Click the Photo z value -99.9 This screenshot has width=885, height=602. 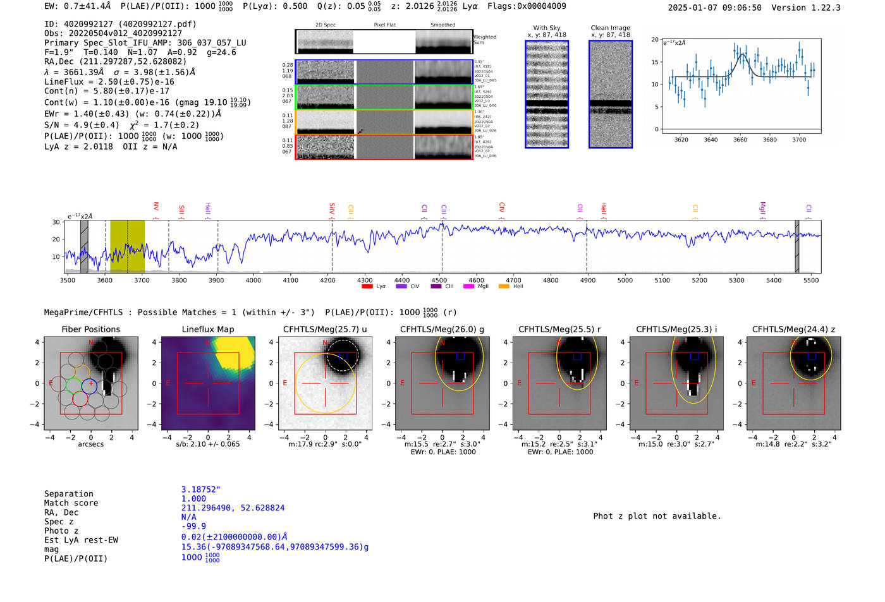(194, 526)
